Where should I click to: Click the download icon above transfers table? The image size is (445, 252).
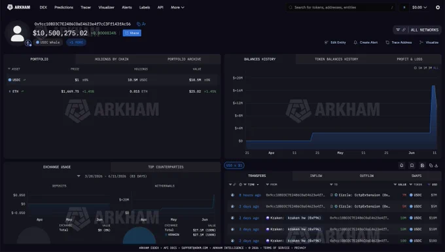point(436,166)
